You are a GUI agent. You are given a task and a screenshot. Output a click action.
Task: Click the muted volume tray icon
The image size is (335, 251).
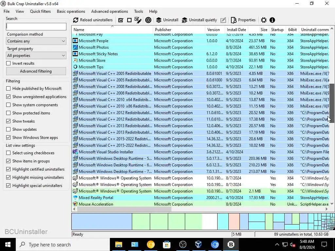[x=293, y=244]
